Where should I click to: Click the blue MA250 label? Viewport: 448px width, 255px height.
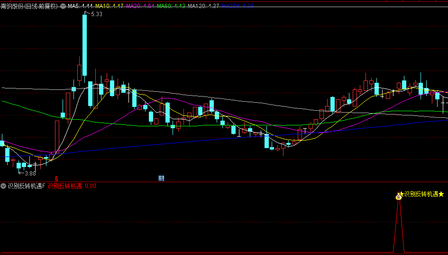[x=238, y=6]
